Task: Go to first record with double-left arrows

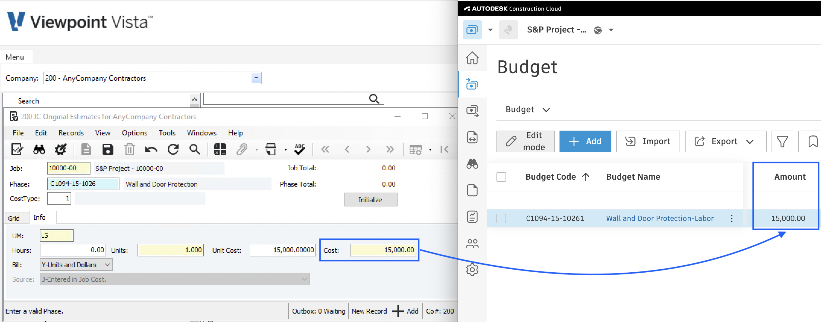Action: tap(325, 149)
